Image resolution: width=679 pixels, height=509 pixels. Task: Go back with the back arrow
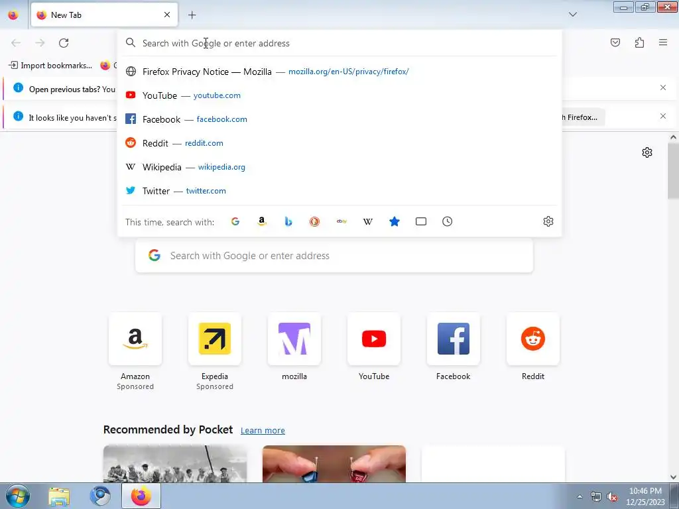pos(16,43)
